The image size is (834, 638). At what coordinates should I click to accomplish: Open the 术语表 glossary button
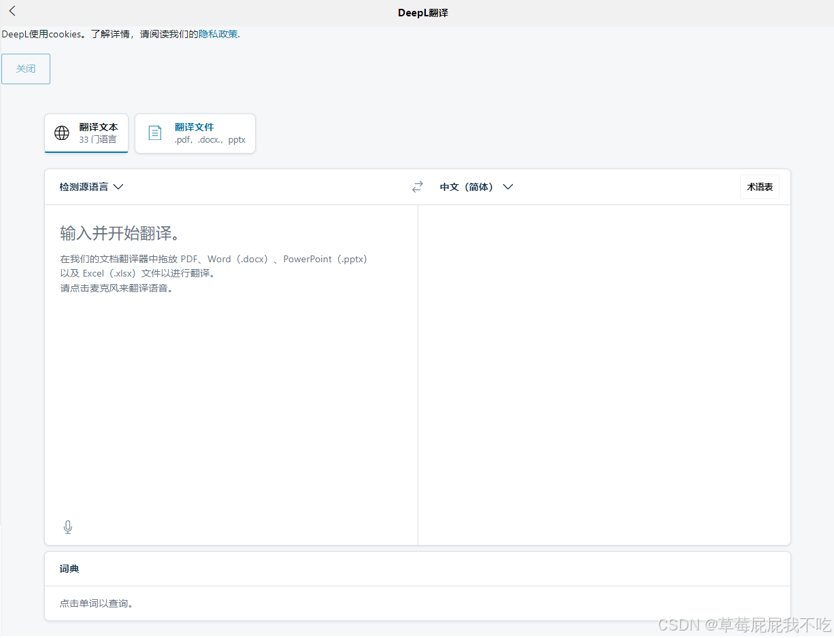760,187
